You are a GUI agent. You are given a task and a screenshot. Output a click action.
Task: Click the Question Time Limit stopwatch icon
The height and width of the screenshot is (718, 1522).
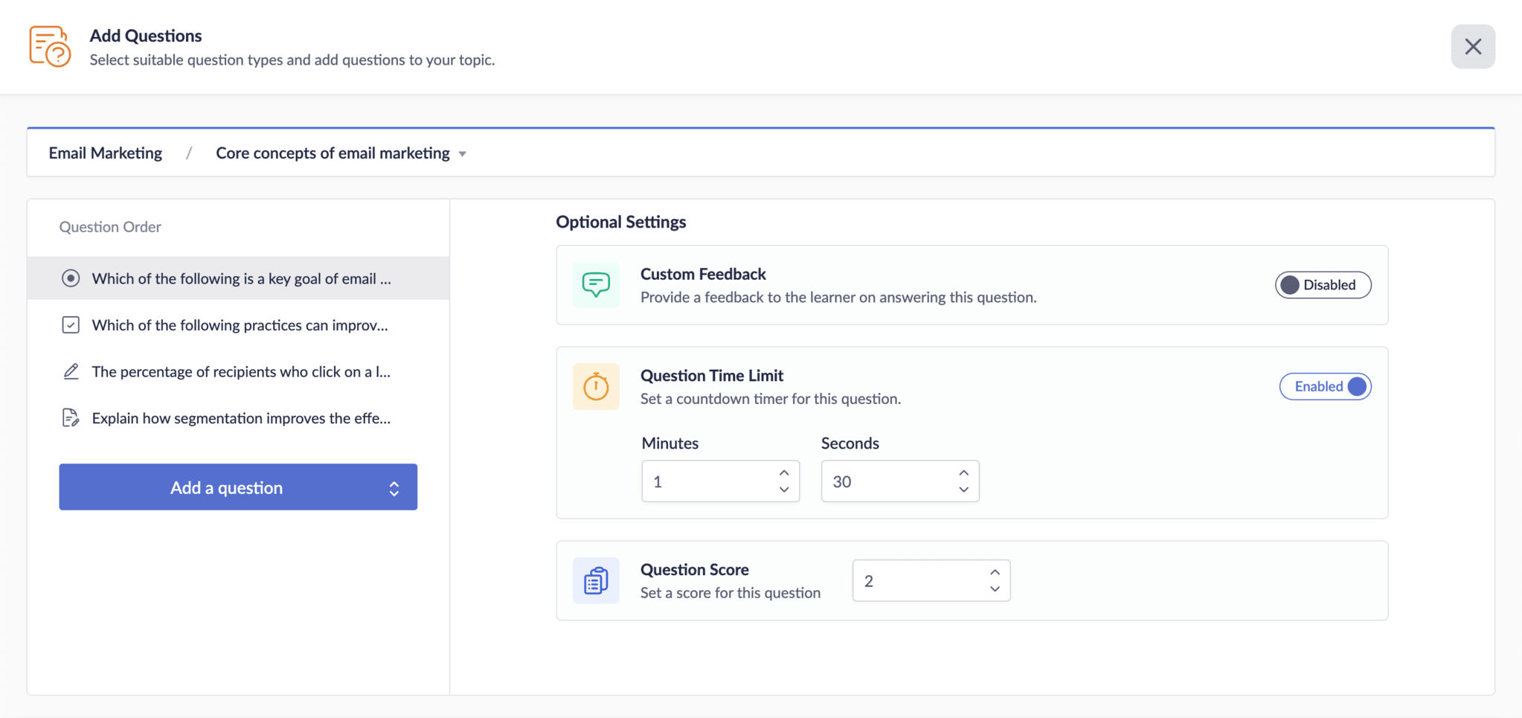[x=595, y=386]
